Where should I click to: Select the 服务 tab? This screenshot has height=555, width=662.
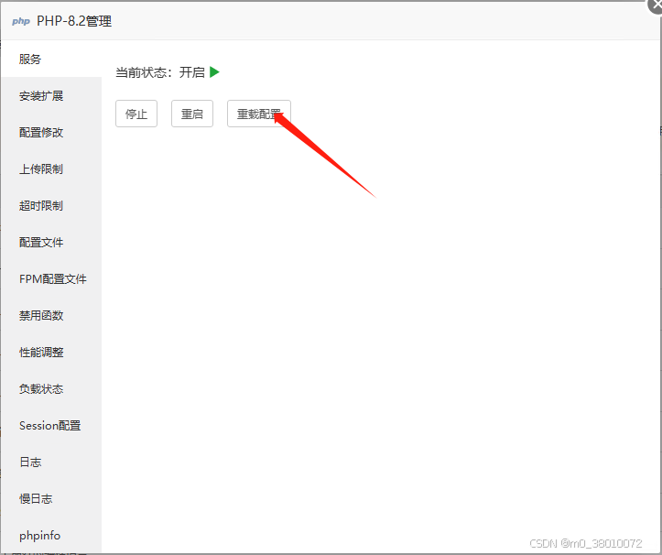tap(51, 60)
